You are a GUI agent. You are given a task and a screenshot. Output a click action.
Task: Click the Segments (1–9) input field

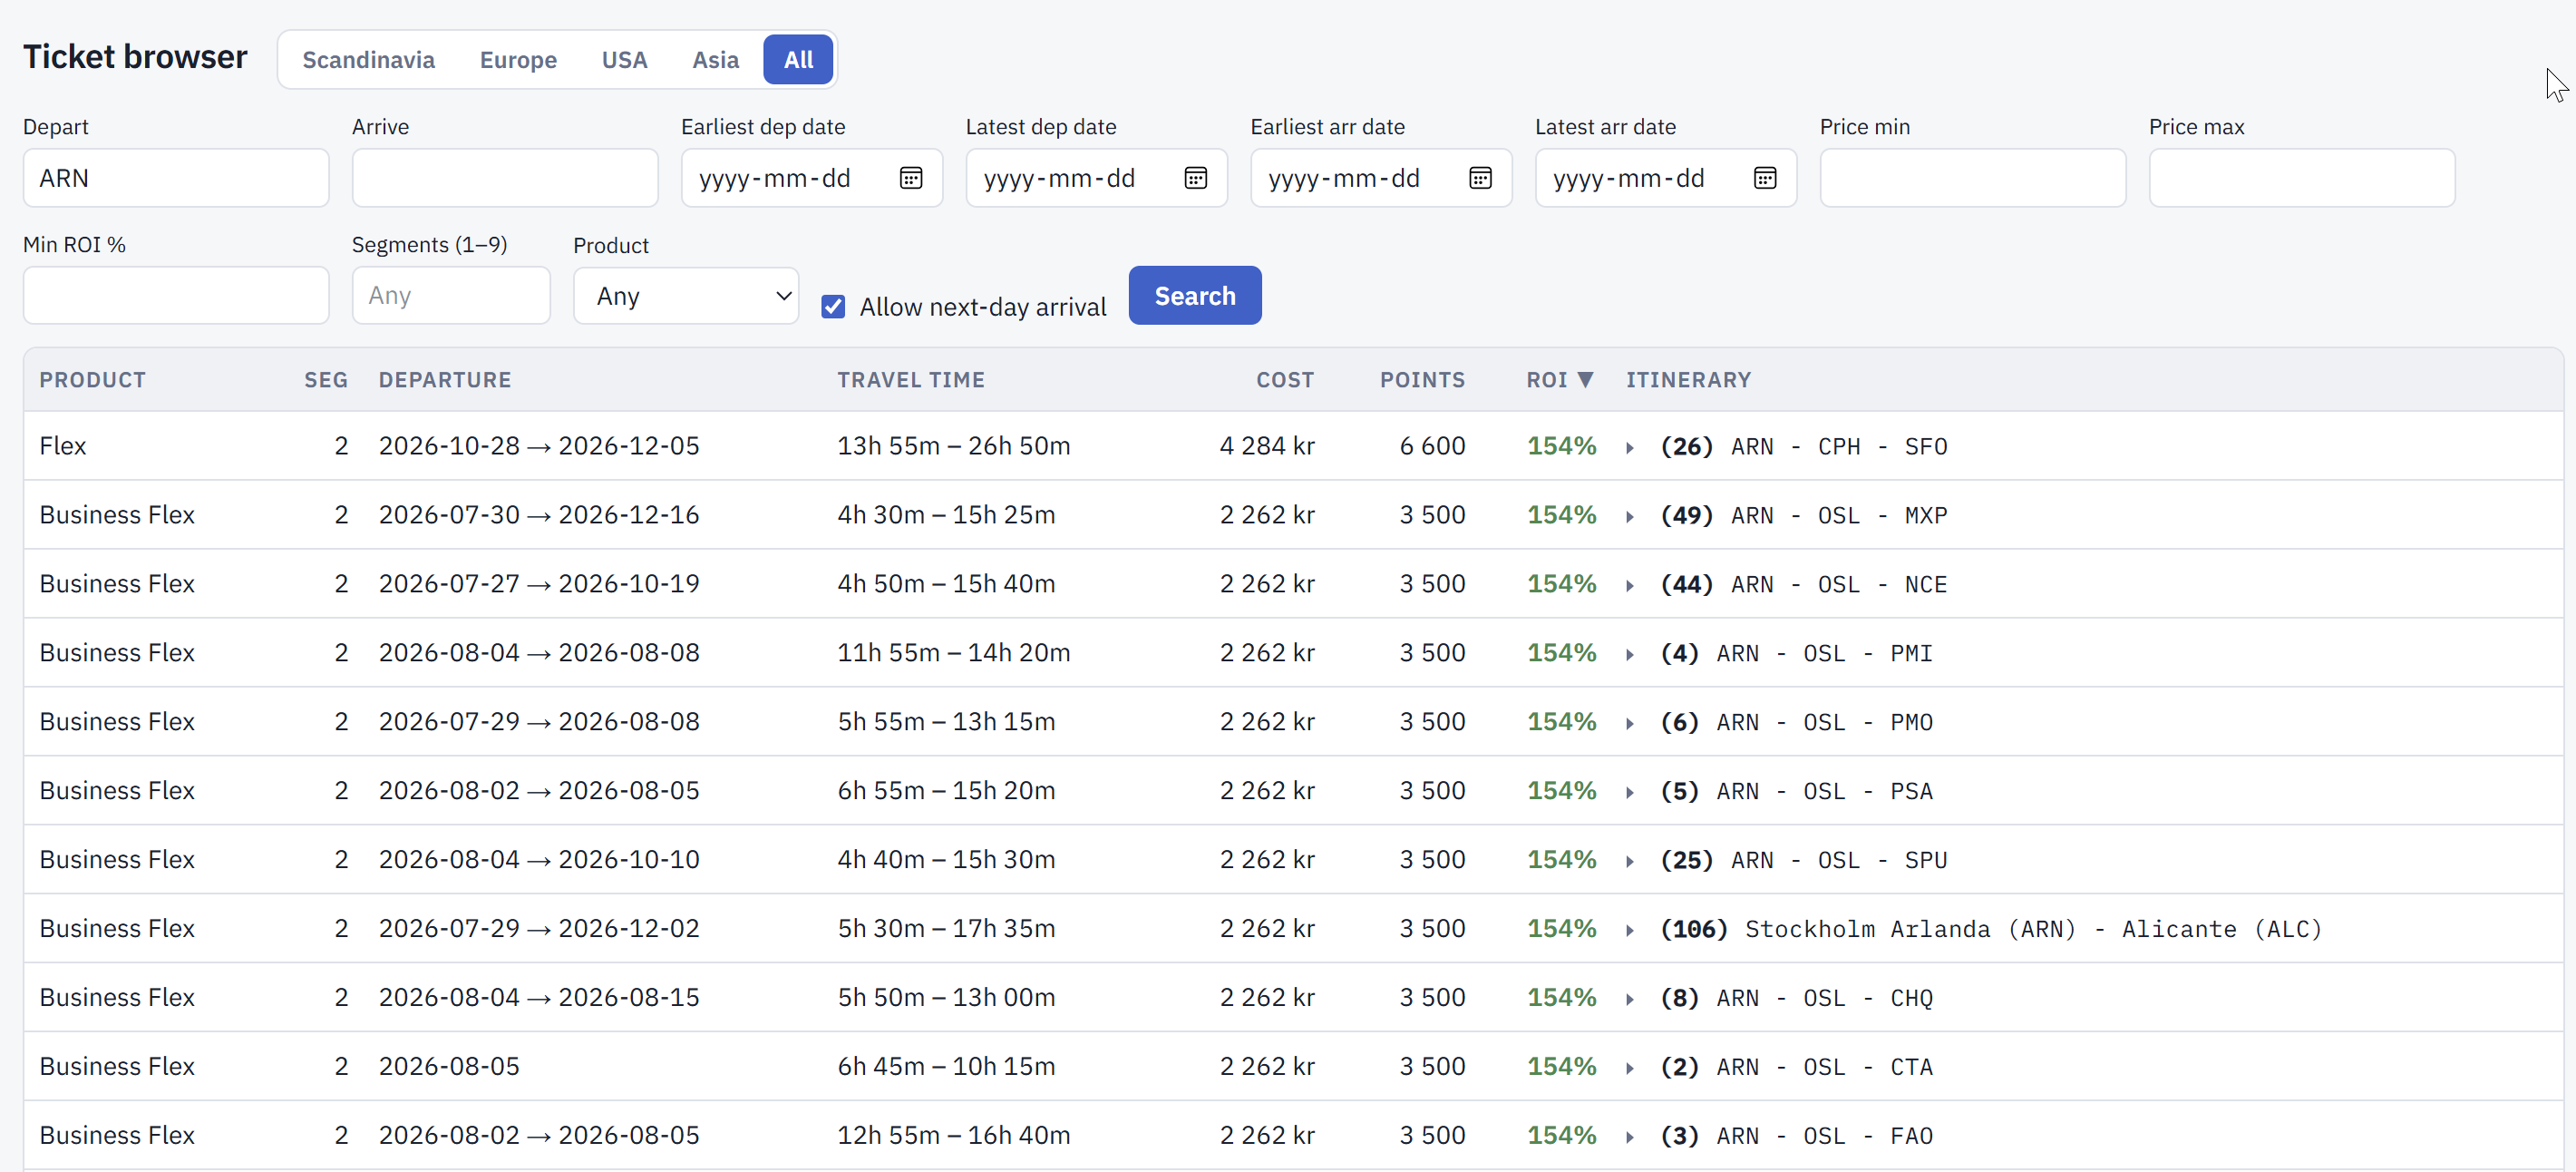tap(451, 295)
